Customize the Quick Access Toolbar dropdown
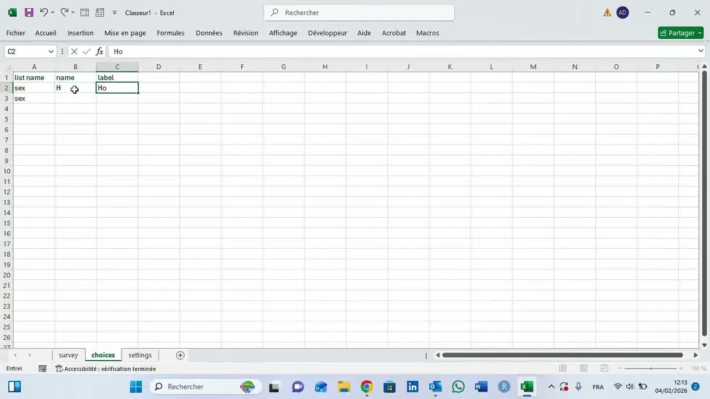Viewport: 710px width, 399px height. 114,12
